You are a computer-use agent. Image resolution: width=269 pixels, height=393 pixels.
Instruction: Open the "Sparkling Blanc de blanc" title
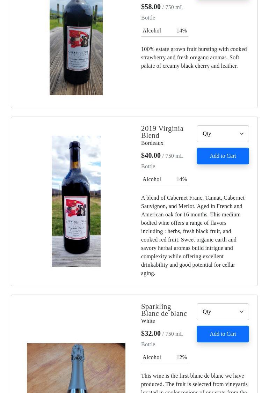(x=164, y=310)
